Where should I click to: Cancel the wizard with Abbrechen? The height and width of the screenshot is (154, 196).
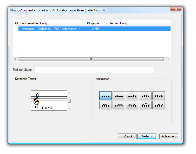[169, 136]
